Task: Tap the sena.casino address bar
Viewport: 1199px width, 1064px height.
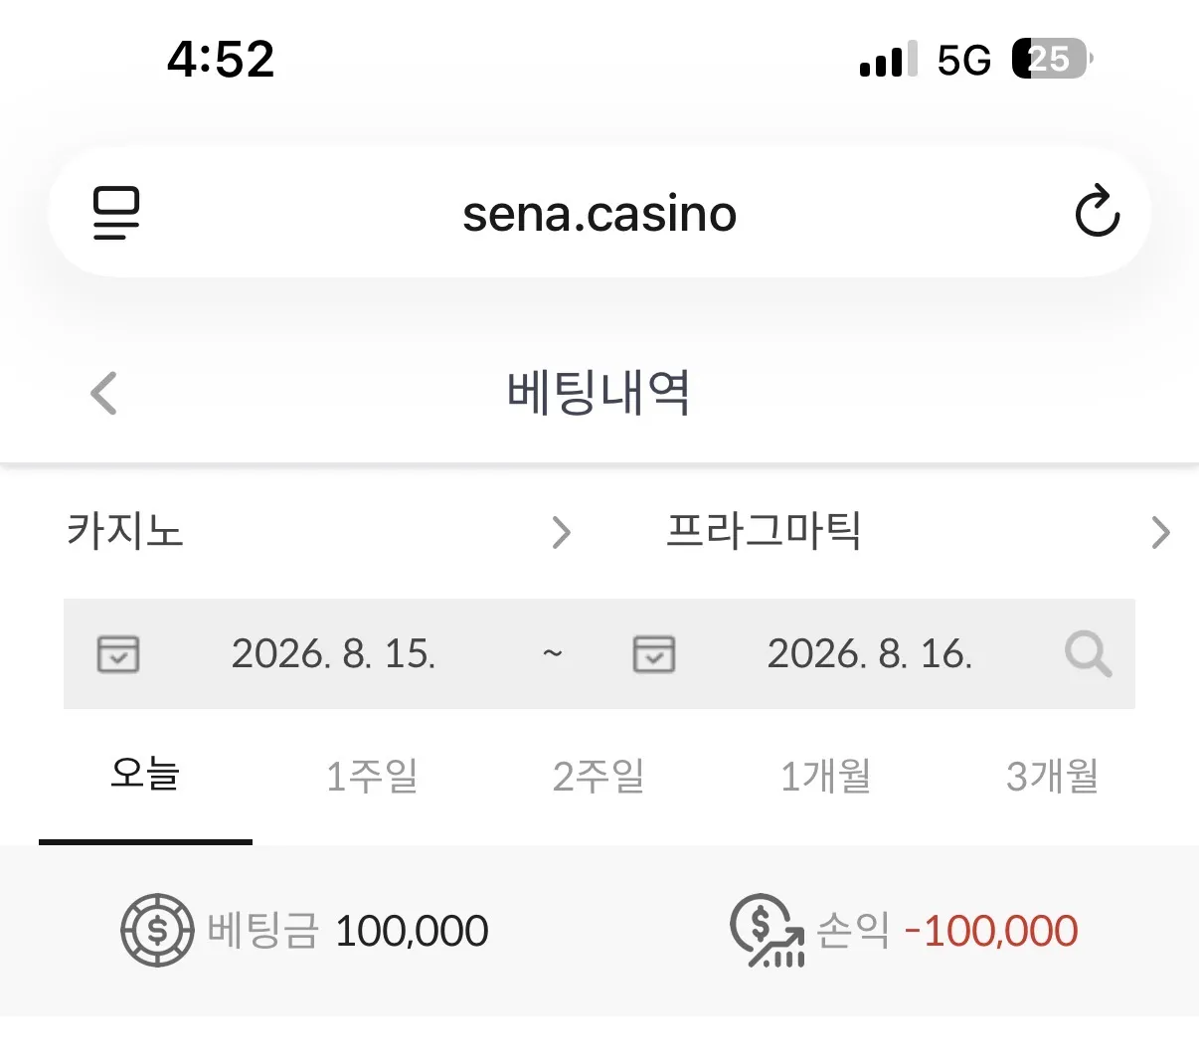Action: click(x=599, y=212)
